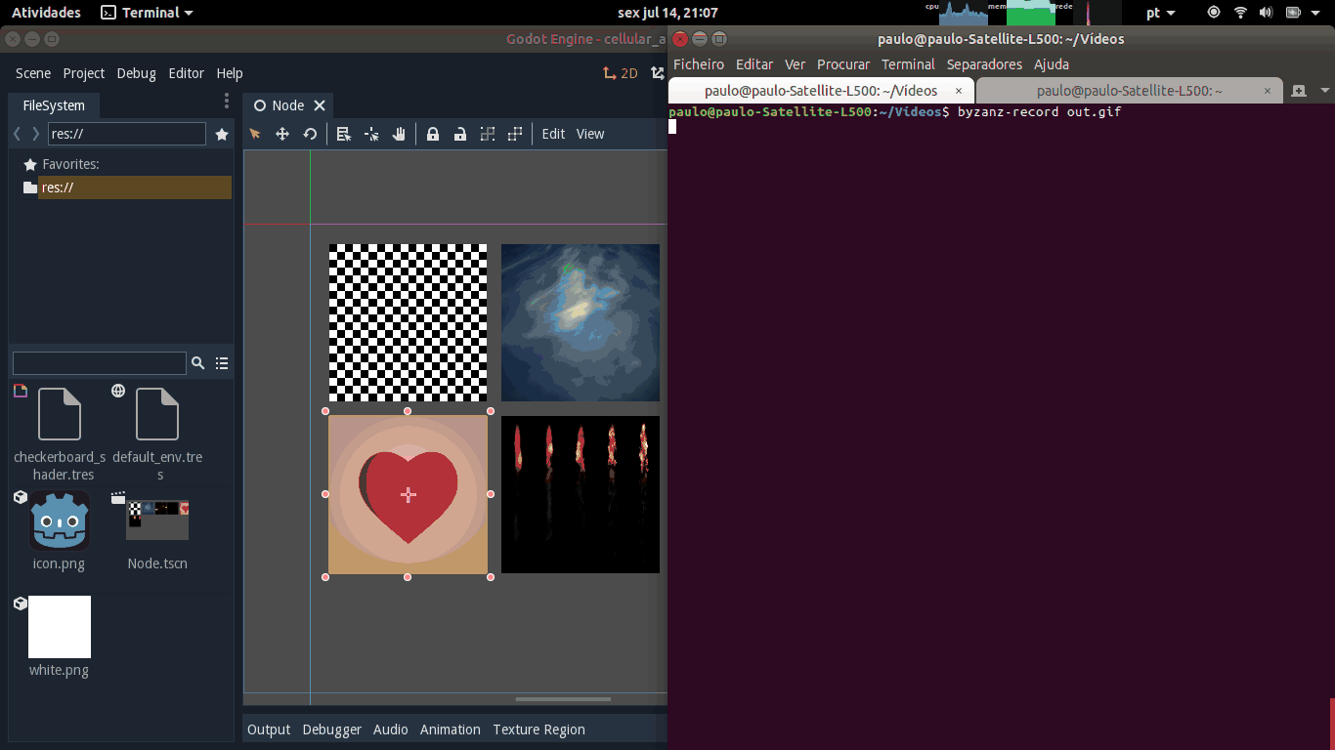This screenshot has height=750, width=1335.
Task: Open the Project menu
Action: pos(84,73)
